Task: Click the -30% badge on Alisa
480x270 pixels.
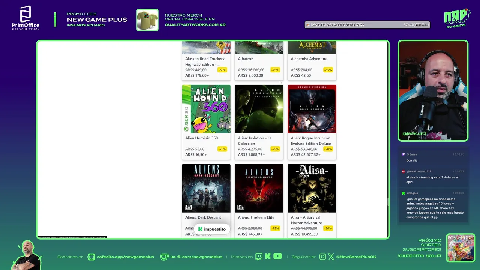Action: (328, 229)
